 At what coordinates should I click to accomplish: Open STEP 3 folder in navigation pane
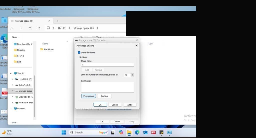coord(19,56)
